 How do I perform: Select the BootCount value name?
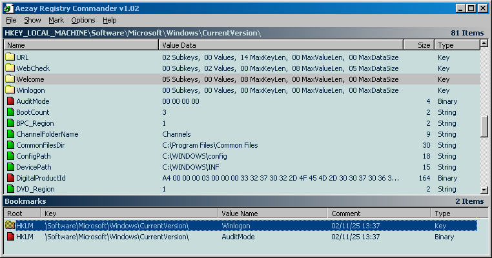(x=33, y=112)
